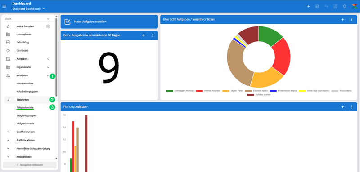The image size is (360, 172).
Task: Expand the Organisation chevron
Action: pyautogui.click(x=48, y=67)
